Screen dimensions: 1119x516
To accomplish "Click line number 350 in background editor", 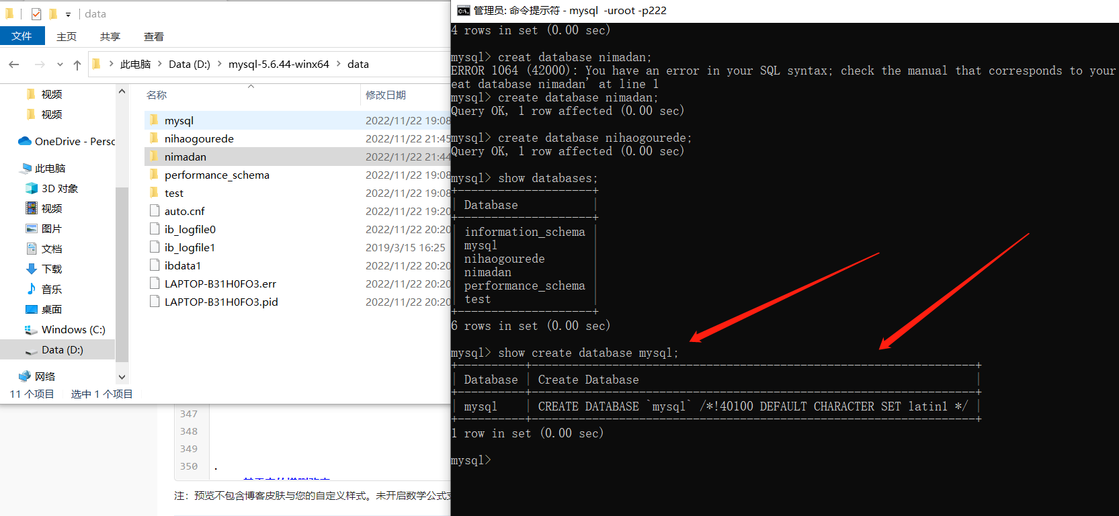I will click(x=189, y=466).
